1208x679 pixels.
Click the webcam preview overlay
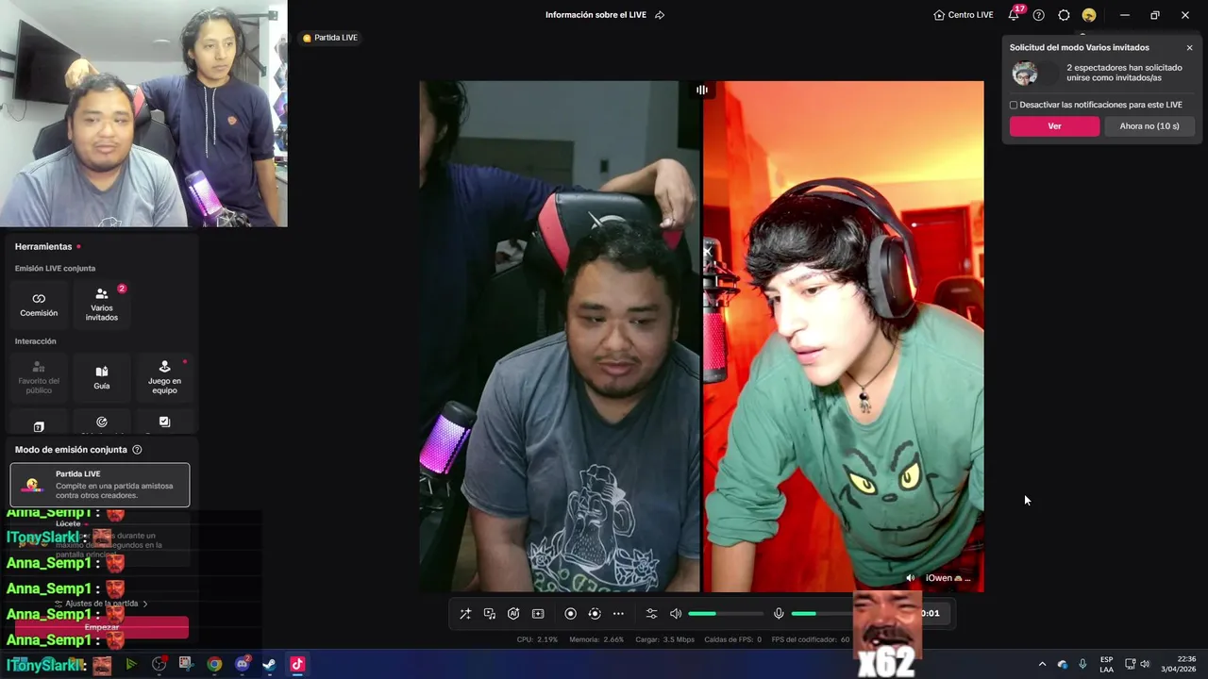tap(143, 113)
